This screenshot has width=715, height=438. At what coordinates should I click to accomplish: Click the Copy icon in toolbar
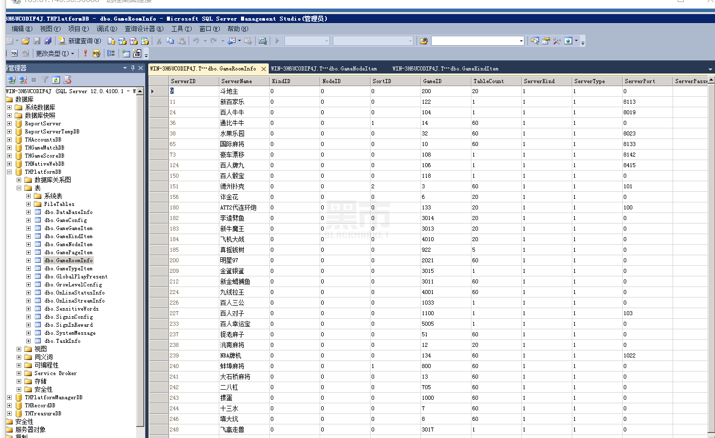click(x=170, y=41)
